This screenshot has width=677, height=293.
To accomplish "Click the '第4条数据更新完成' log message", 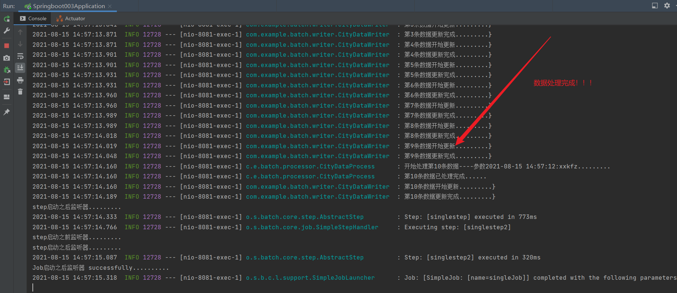I will (448, 55).
